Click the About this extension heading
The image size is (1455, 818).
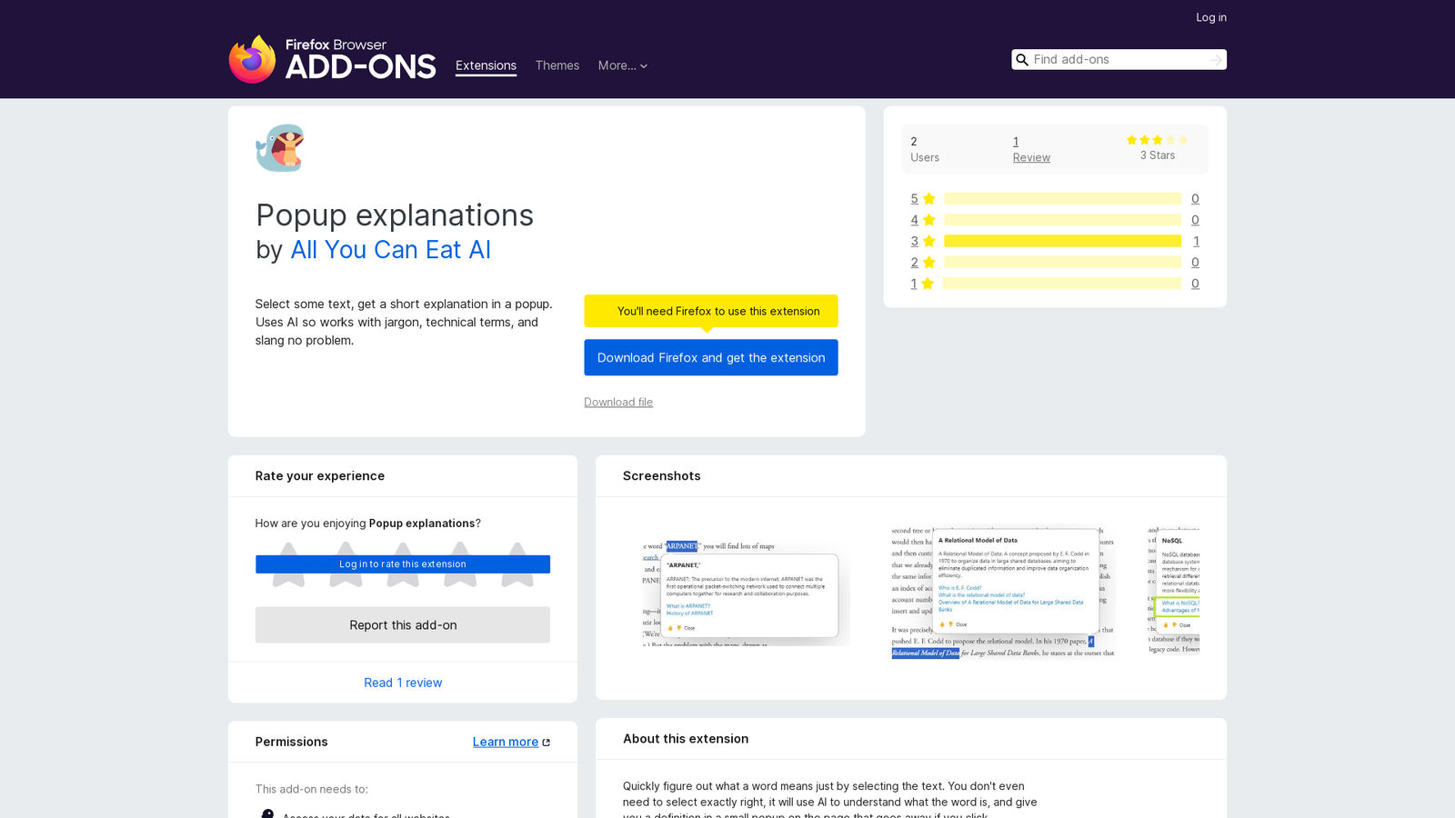686,739
